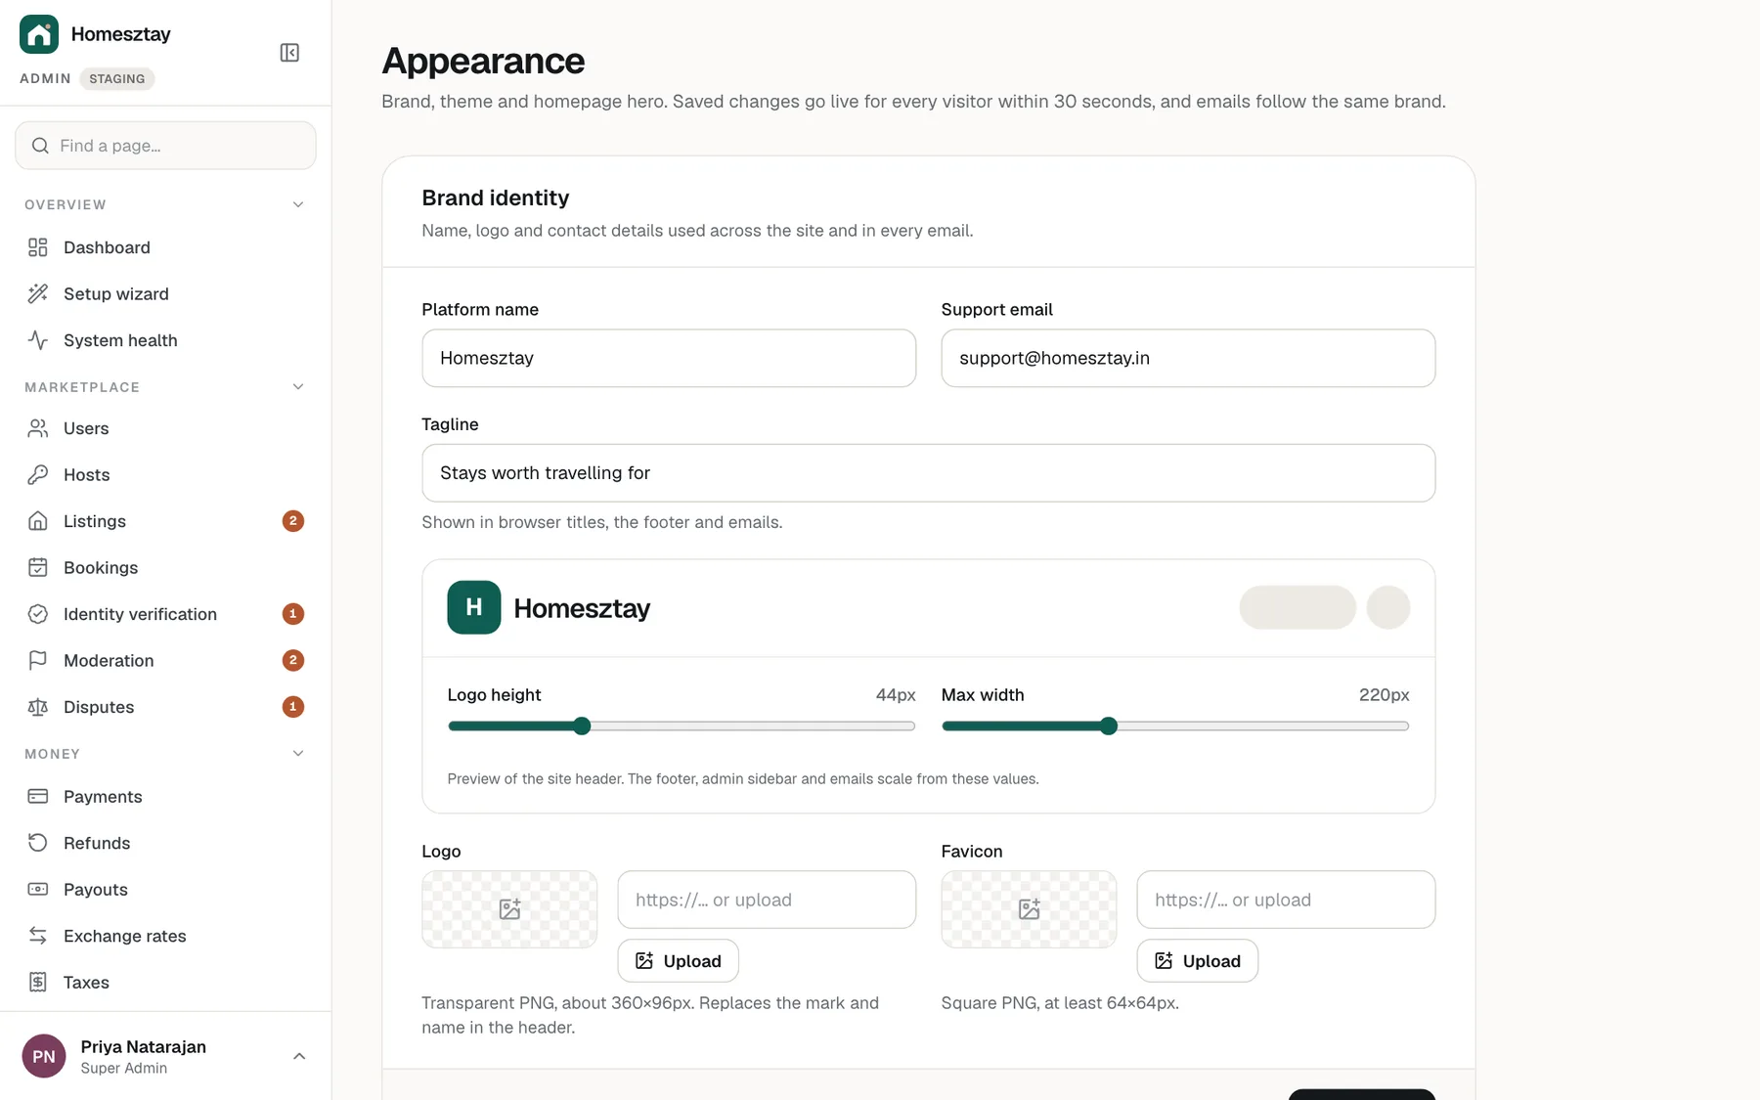Adjust the Logo height slider handle
The width and height of the screenshot is (1760, 1100).
(582, 726)
